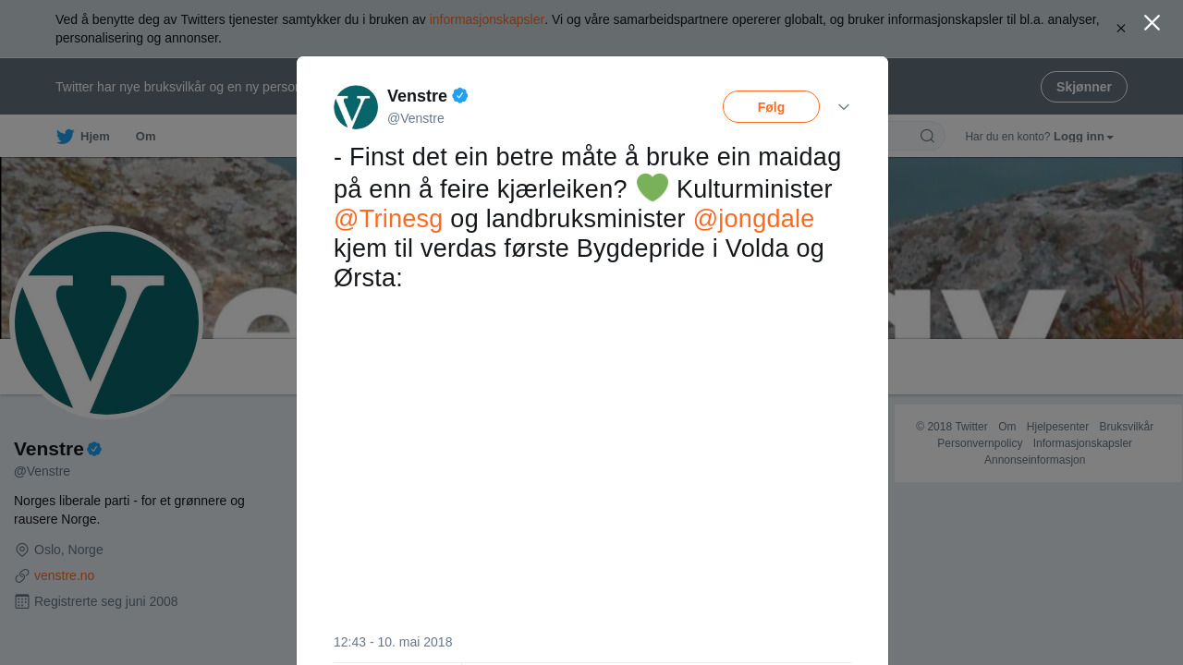Click the Twitter bird Hjem icon
This screenshot has width=1183, height=665.
pyautogui.click(x=65, y=137)
